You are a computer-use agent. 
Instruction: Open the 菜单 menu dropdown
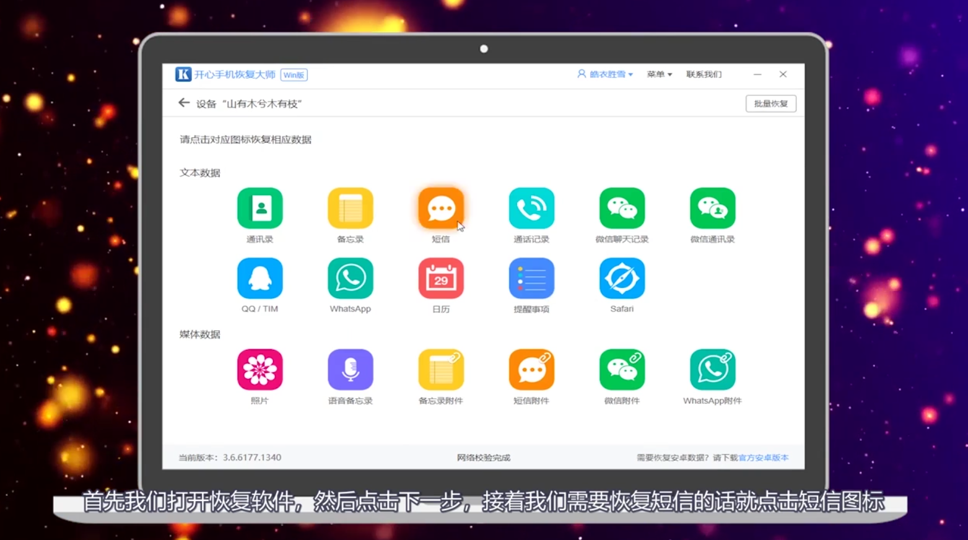659,74
